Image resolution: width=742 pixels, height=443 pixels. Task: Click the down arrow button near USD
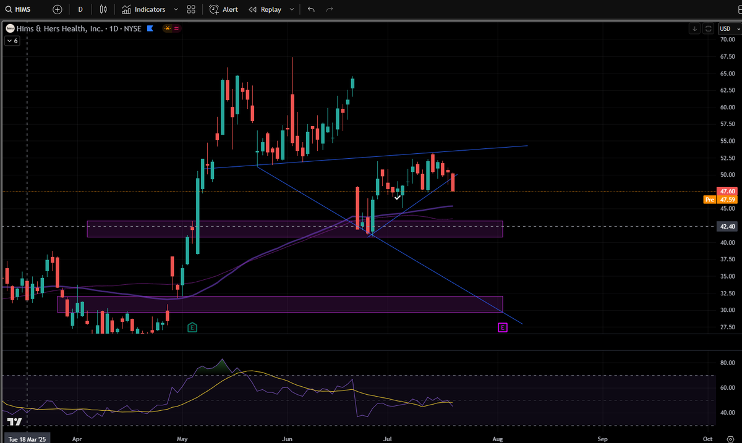(x=695, y=28)
